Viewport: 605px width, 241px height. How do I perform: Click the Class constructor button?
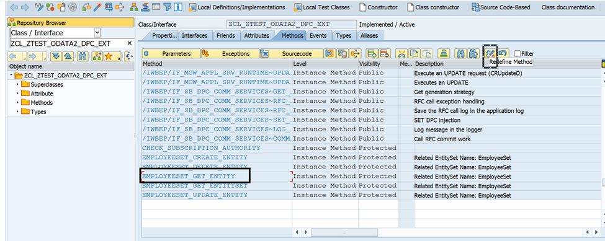[433, 7]
